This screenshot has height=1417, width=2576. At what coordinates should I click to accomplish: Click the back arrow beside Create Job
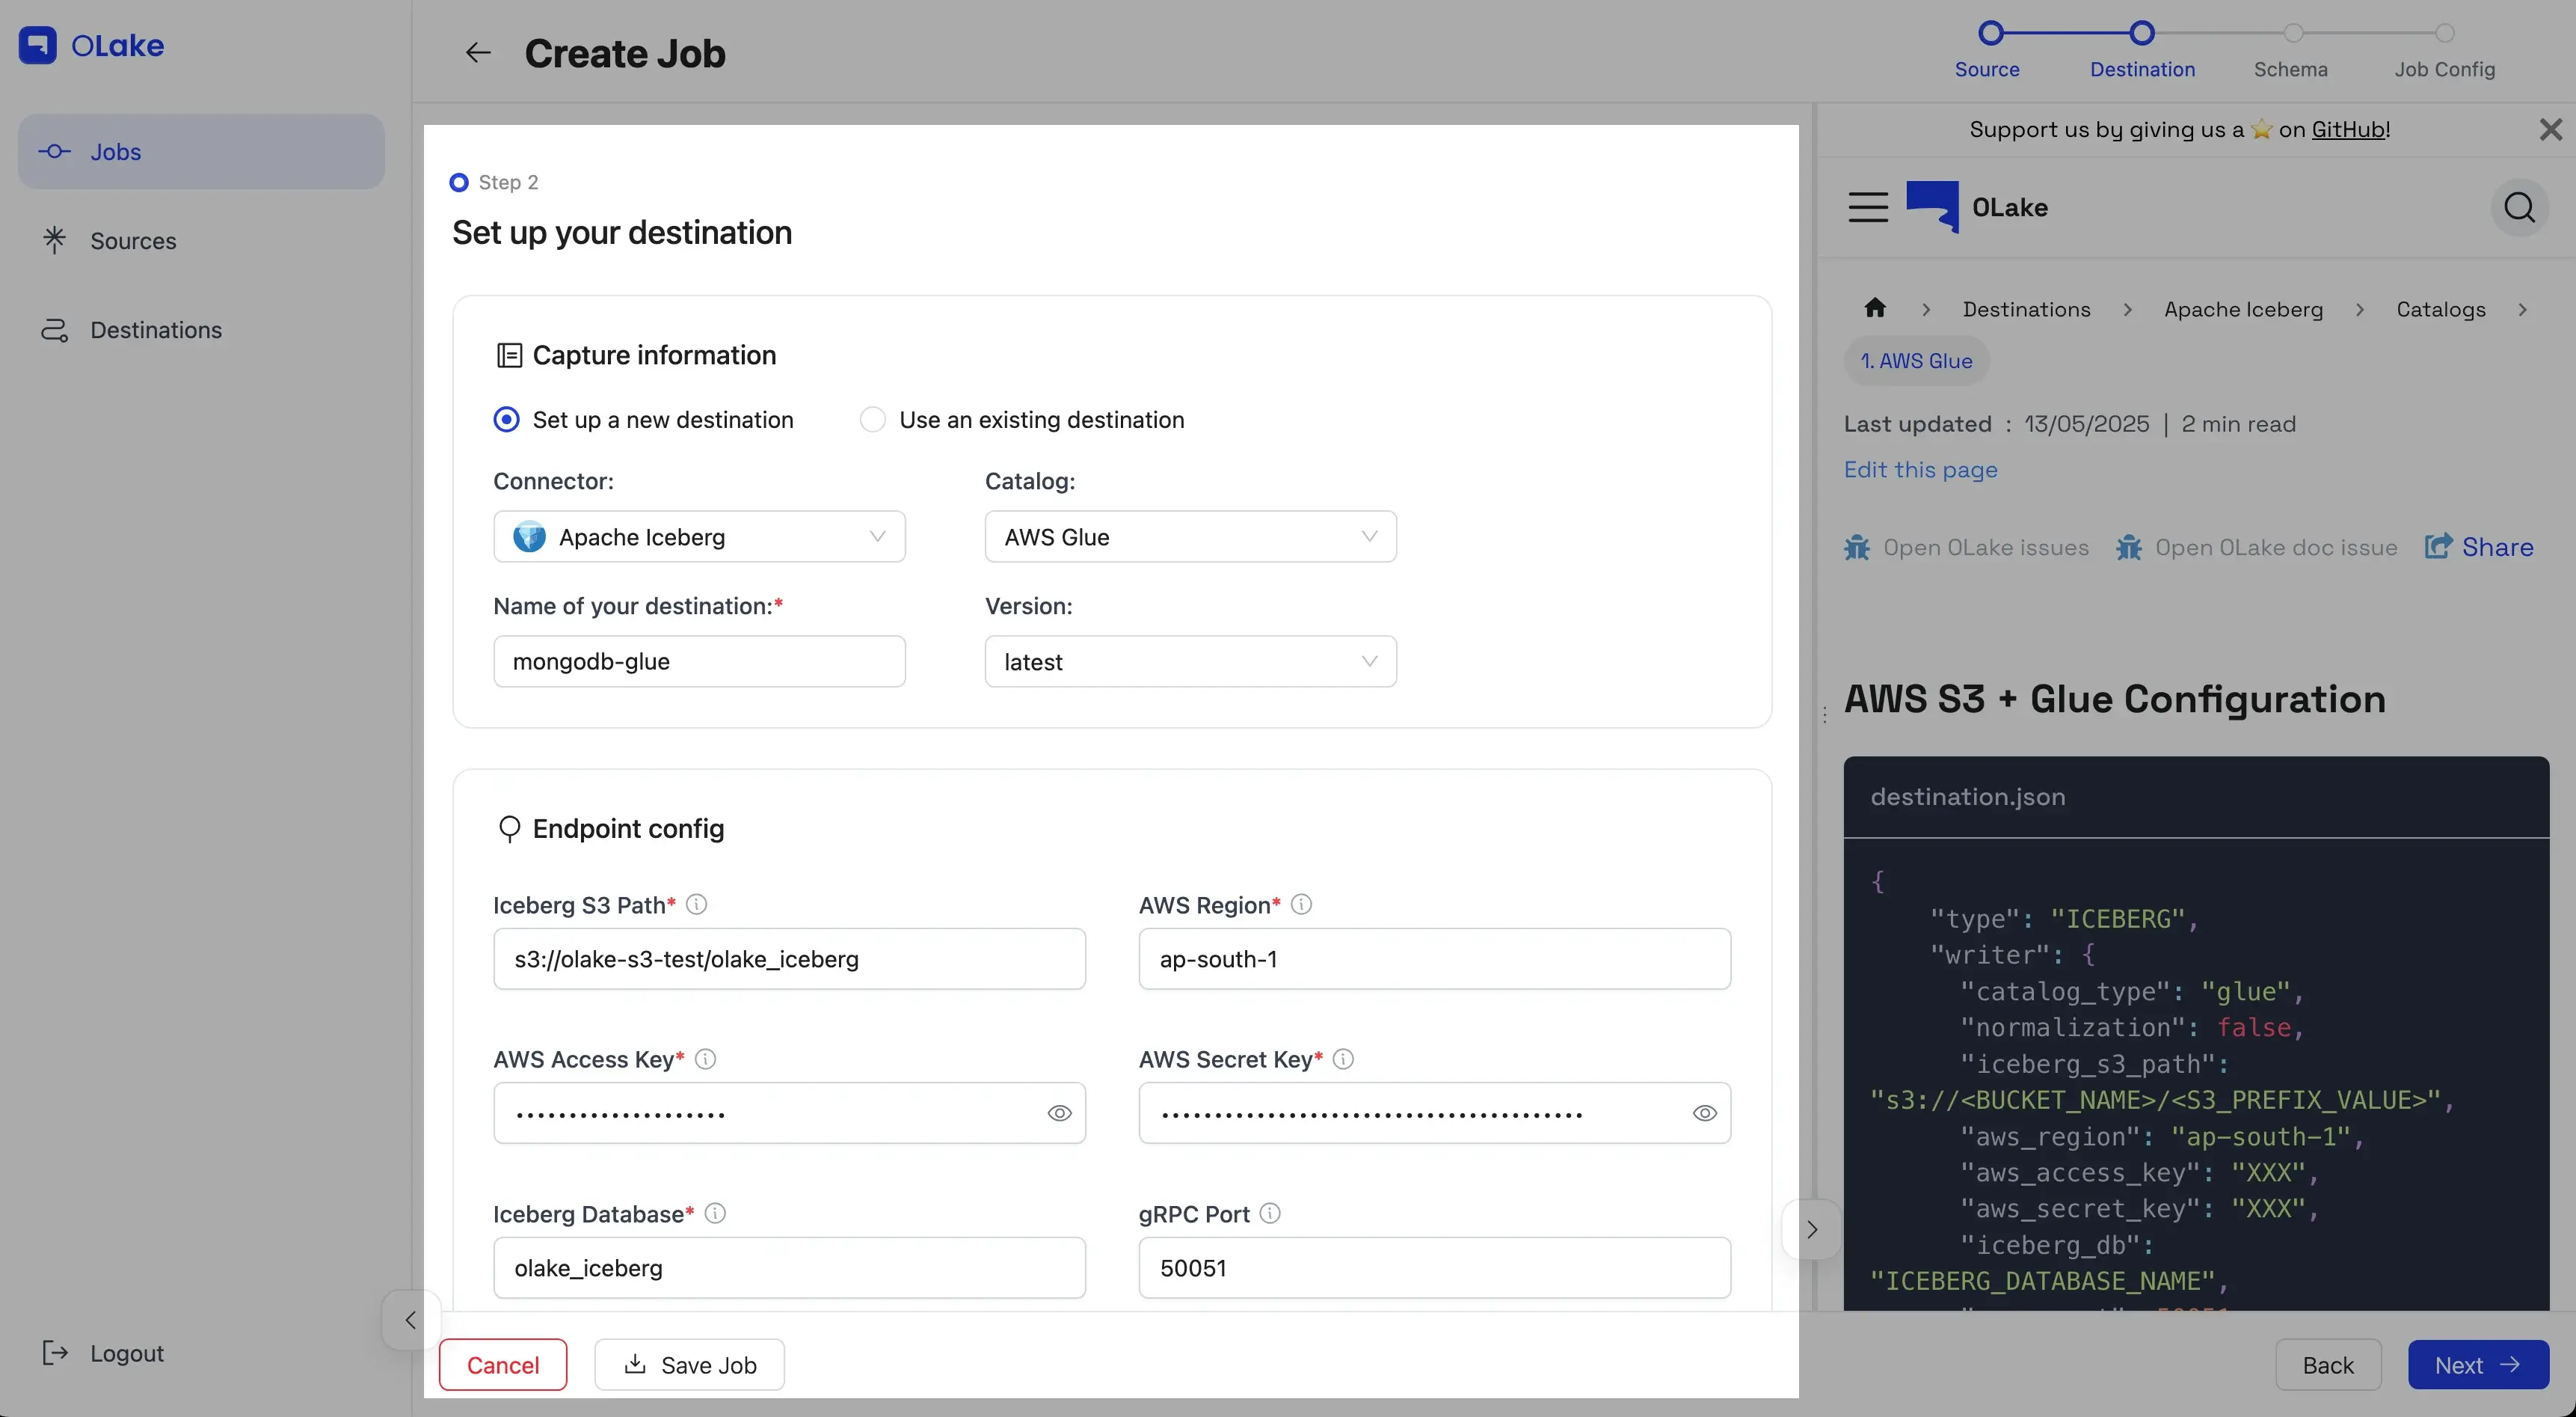coord(478,53)
